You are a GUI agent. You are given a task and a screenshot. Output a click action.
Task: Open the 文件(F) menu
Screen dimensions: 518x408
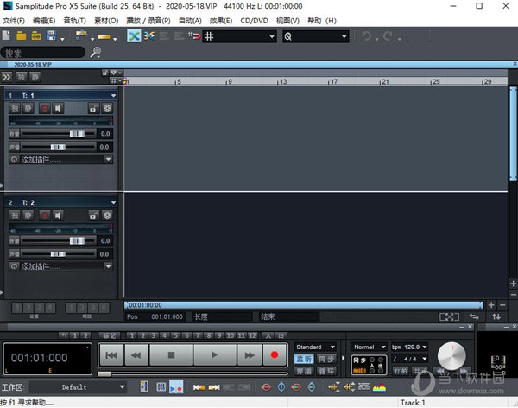point(15,20)
